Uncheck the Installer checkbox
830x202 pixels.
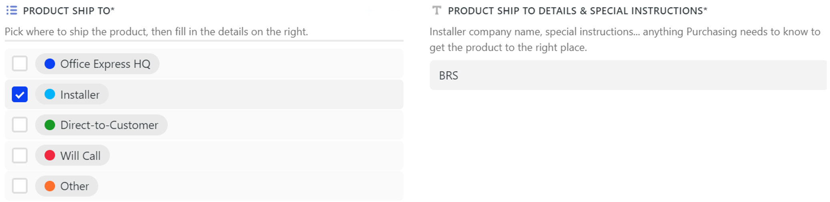(20, 94)
